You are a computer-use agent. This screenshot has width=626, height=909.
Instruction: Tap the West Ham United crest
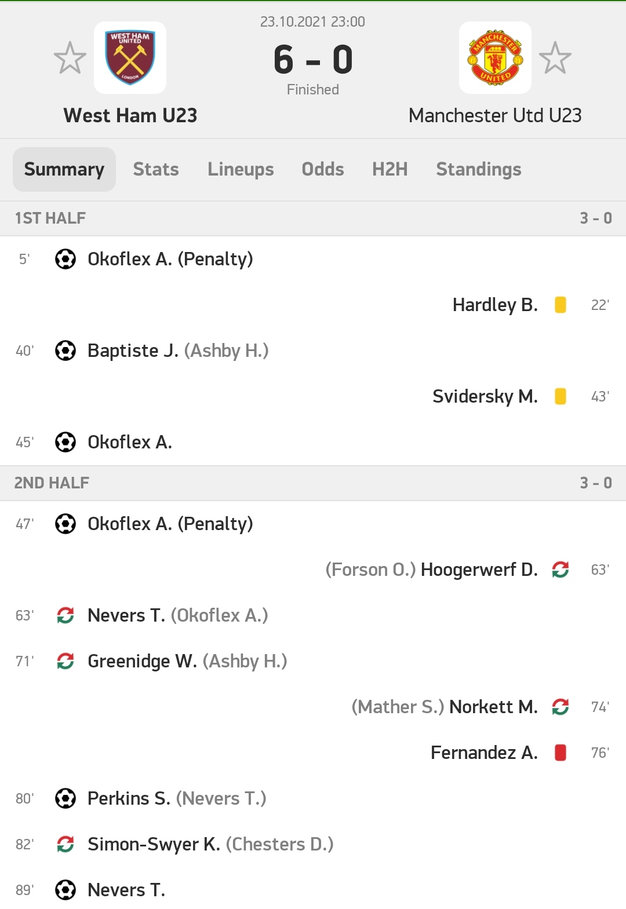point(130,58)
